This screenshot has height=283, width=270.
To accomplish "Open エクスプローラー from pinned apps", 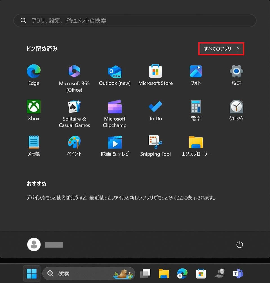I will pyautogui.click(x=196, y=146).
